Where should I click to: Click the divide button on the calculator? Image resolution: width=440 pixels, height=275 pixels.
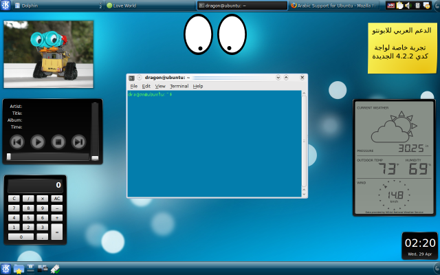point(28,199)
